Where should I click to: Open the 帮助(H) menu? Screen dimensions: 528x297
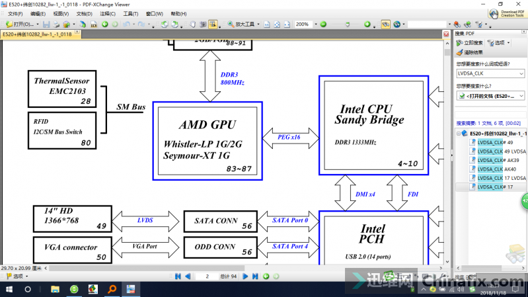178,14
